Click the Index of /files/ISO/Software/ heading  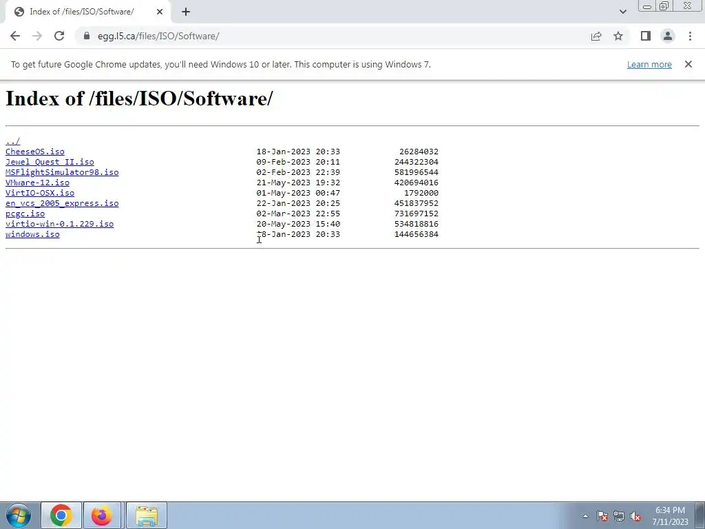tap(139, 98)
